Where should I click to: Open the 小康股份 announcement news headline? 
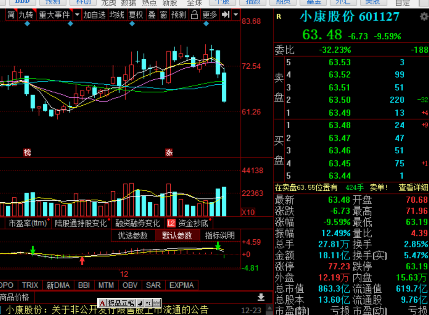[x=107, y=310]
